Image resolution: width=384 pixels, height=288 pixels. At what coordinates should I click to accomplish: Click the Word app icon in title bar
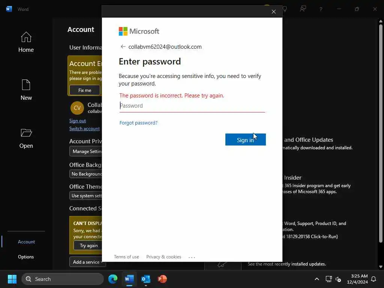click(x=9, y=9)
